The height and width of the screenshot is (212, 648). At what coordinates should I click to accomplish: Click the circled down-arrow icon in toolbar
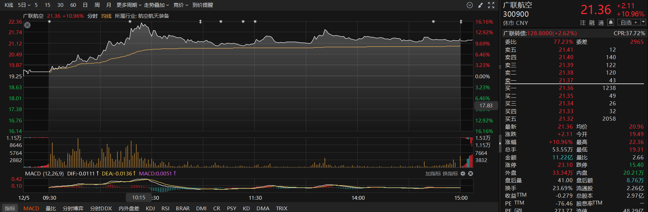pos(470,5)
